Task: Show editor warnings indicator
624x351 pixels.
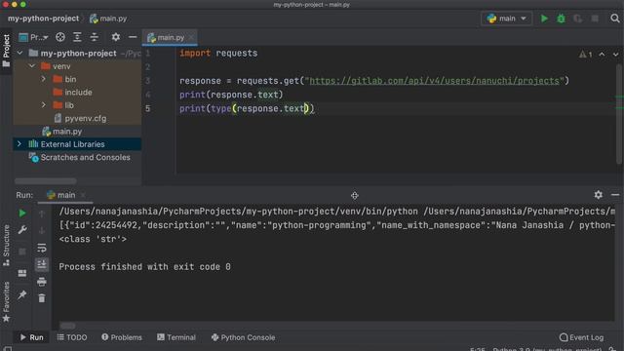Action: tap(585, 55)
